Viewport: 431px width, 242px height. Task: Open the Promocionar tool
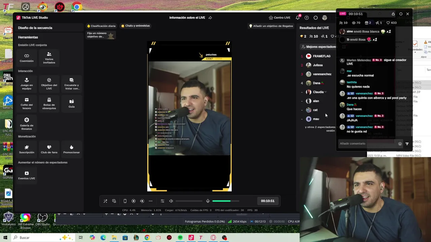pyautogui.click(x=72, y=149)
